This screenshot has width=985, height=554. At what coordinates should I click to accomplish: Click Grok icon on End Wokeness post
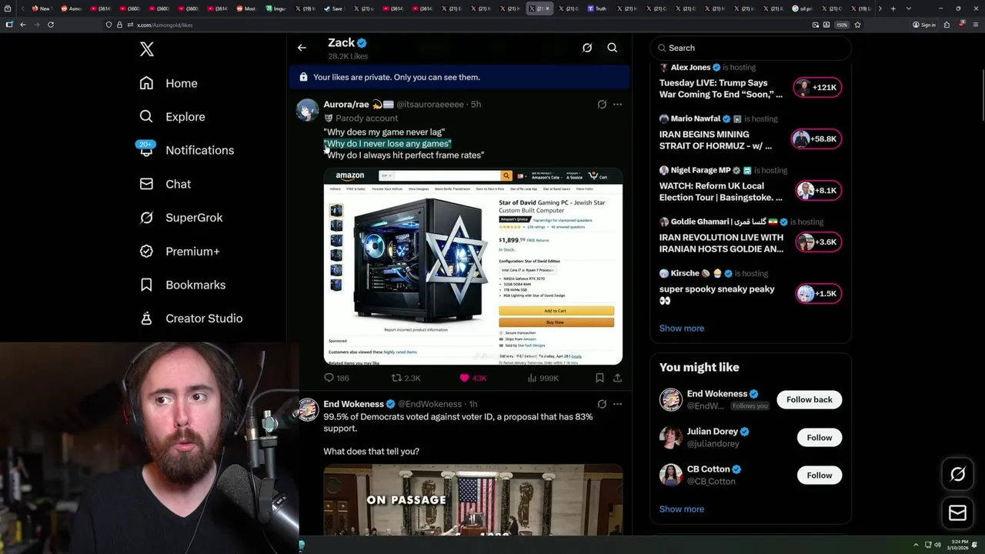(602, 404)
